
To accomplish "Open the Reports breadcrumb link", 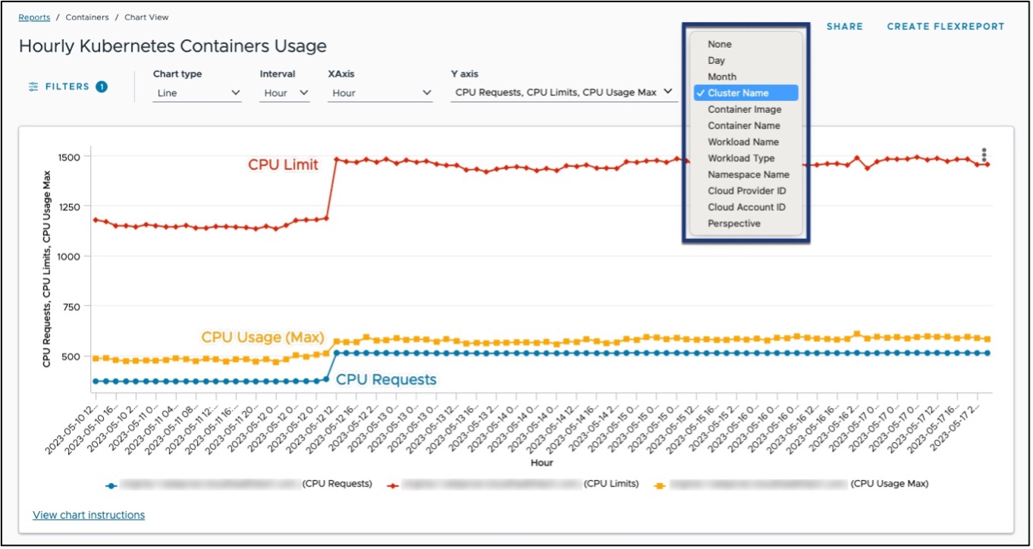I will tap(33, 17).
